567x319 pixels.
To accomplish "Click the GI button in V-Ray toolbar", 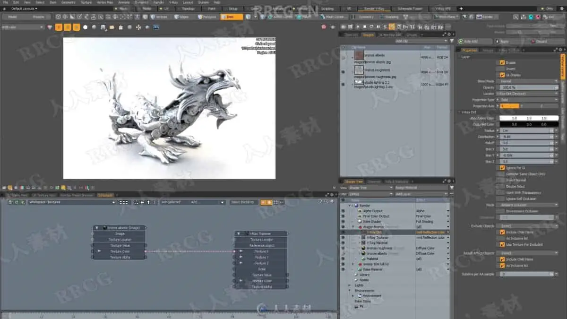I will (427, 27).
